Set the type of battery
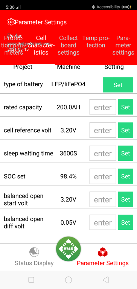Screen dimensions: 137x289 click(118, 85)
